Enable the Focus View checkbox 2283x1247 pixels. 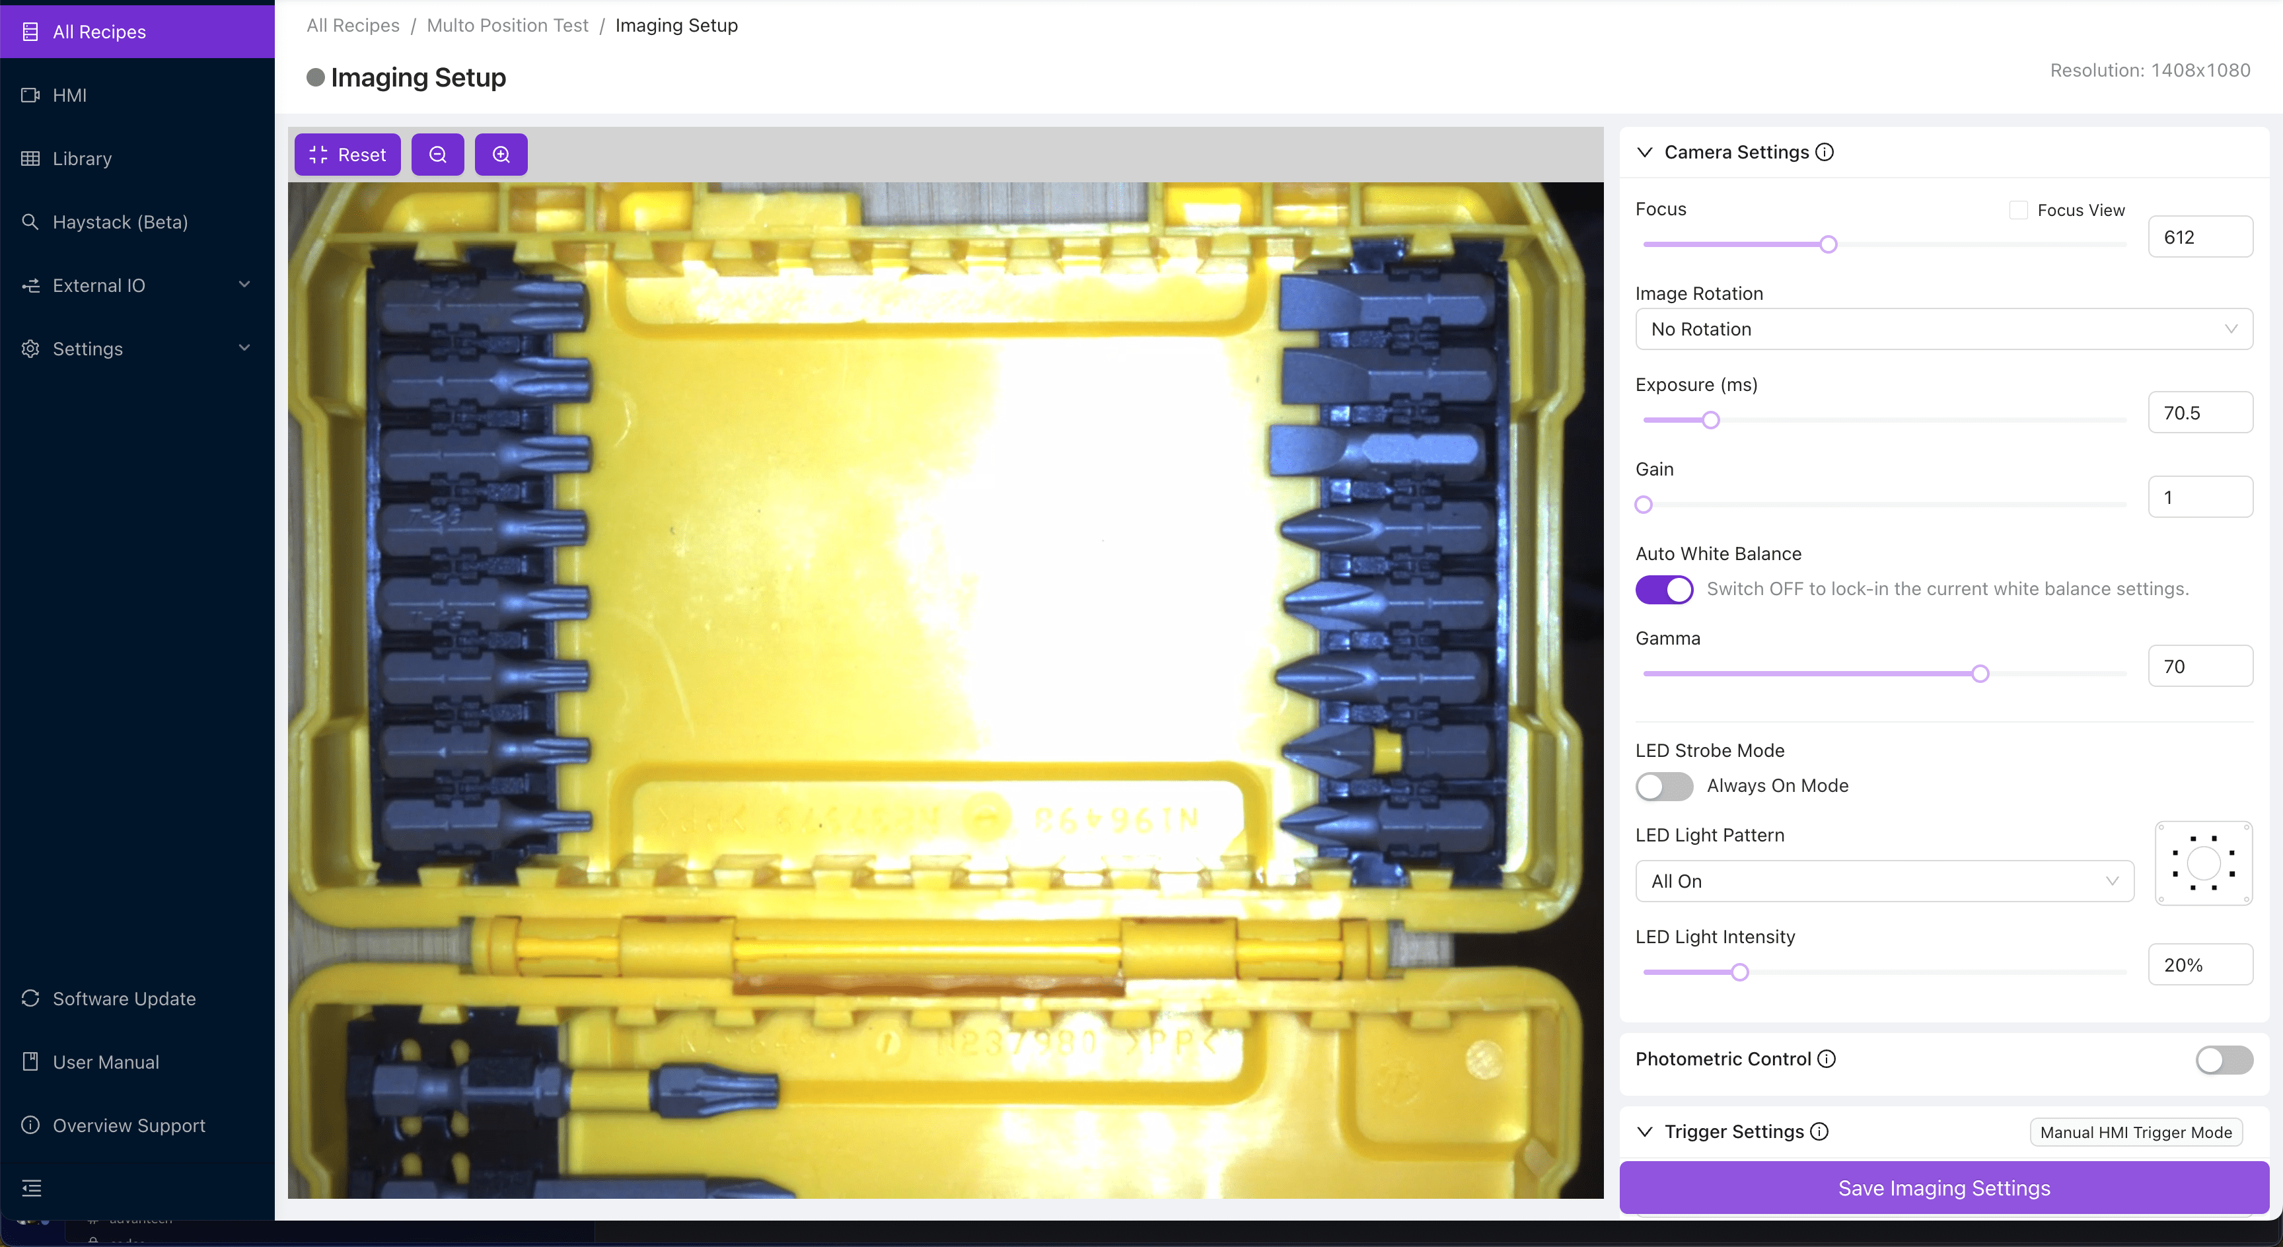tap(2018, 210)
